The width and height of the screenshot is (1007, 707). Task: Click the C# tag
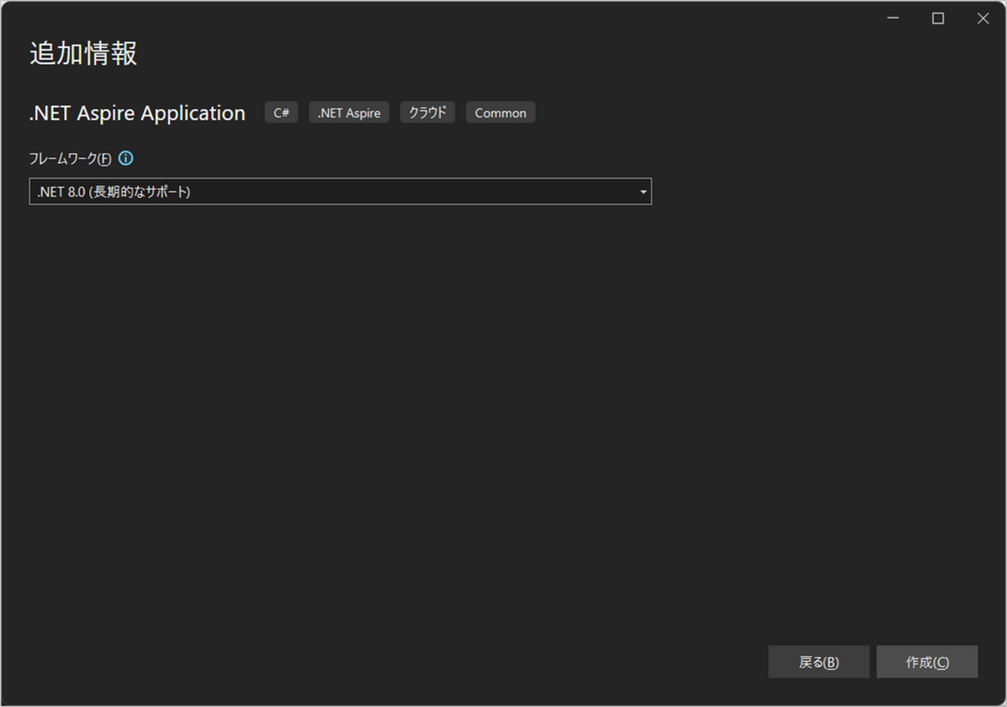pos(281,112)
